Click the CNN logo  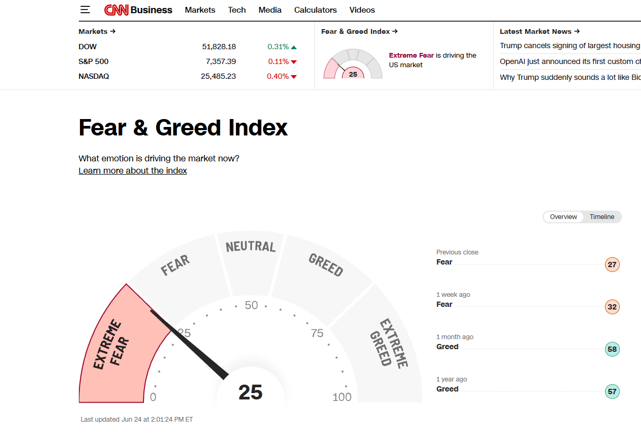pyautogui.click(x=116, y=10)
